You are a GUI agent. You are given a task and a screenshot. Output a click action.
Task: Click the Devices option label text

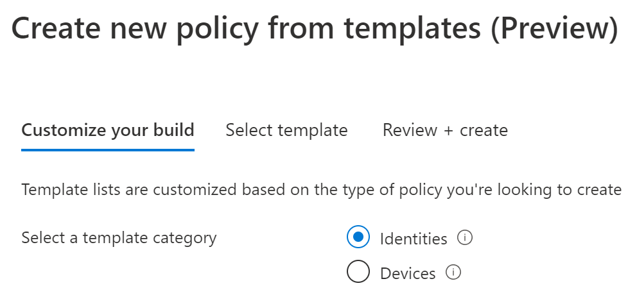[408, 273]
